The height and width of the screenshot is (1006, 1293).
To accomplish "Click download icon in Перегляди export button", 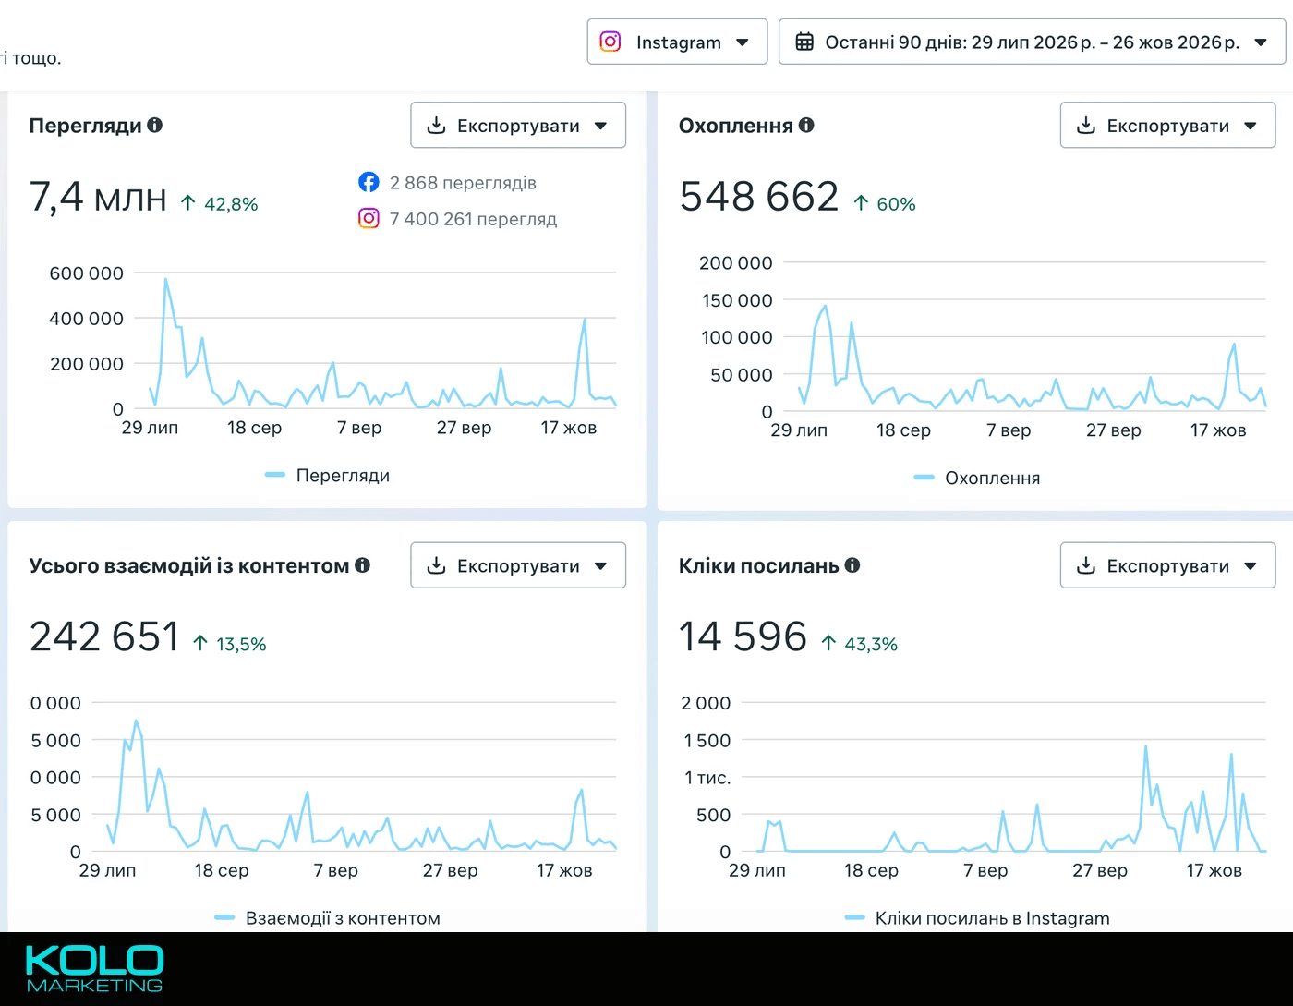I will (x=437, y=126).
